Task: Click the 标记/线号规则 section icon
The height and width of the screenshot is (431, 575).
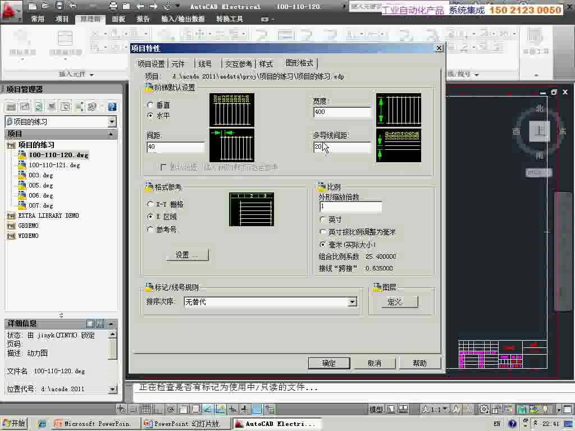Action: (x=147, y=287)
